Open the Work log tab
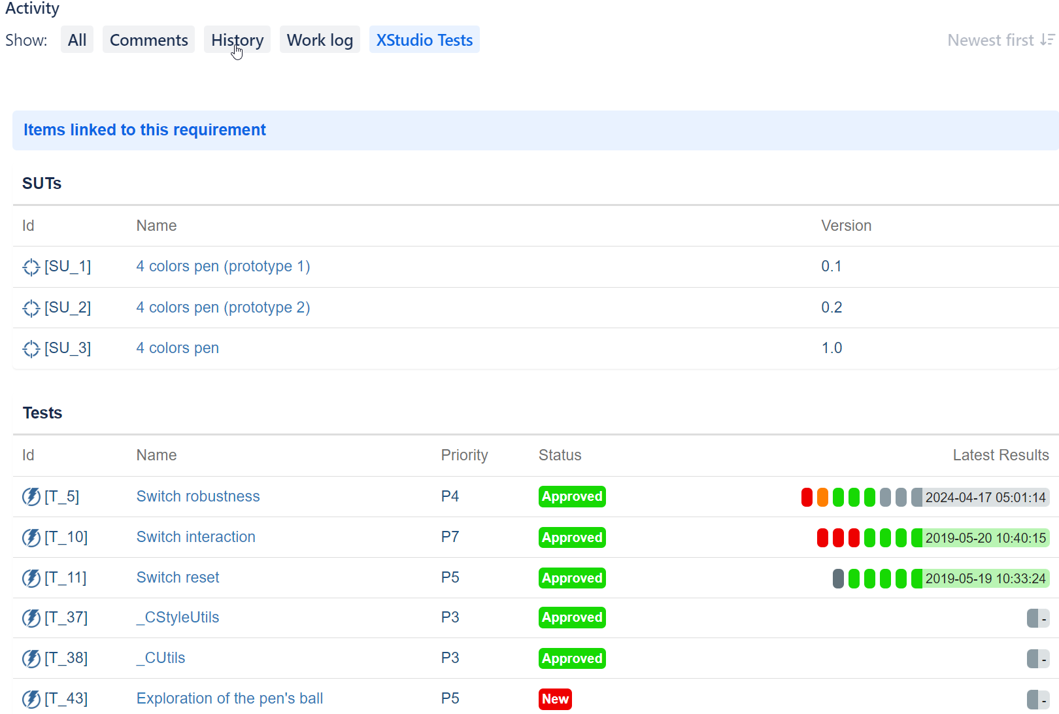Viewport: 1059px width, 714px height. click(x=320, y=40)
